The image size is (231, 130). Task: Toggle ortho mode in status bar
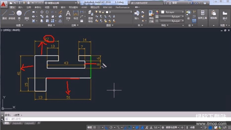107,127
